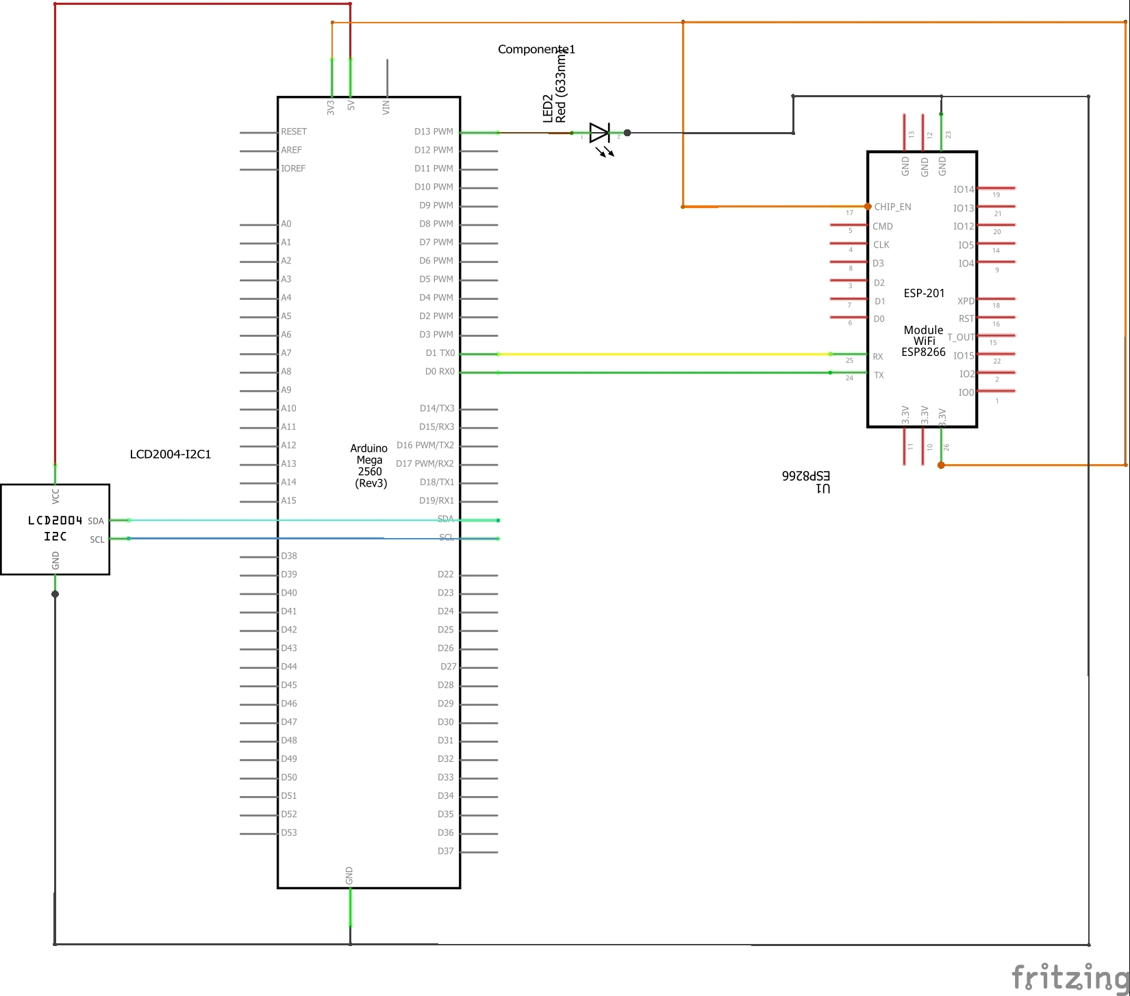Click the LCD2004 I2C component box

(x=55, y=530)
